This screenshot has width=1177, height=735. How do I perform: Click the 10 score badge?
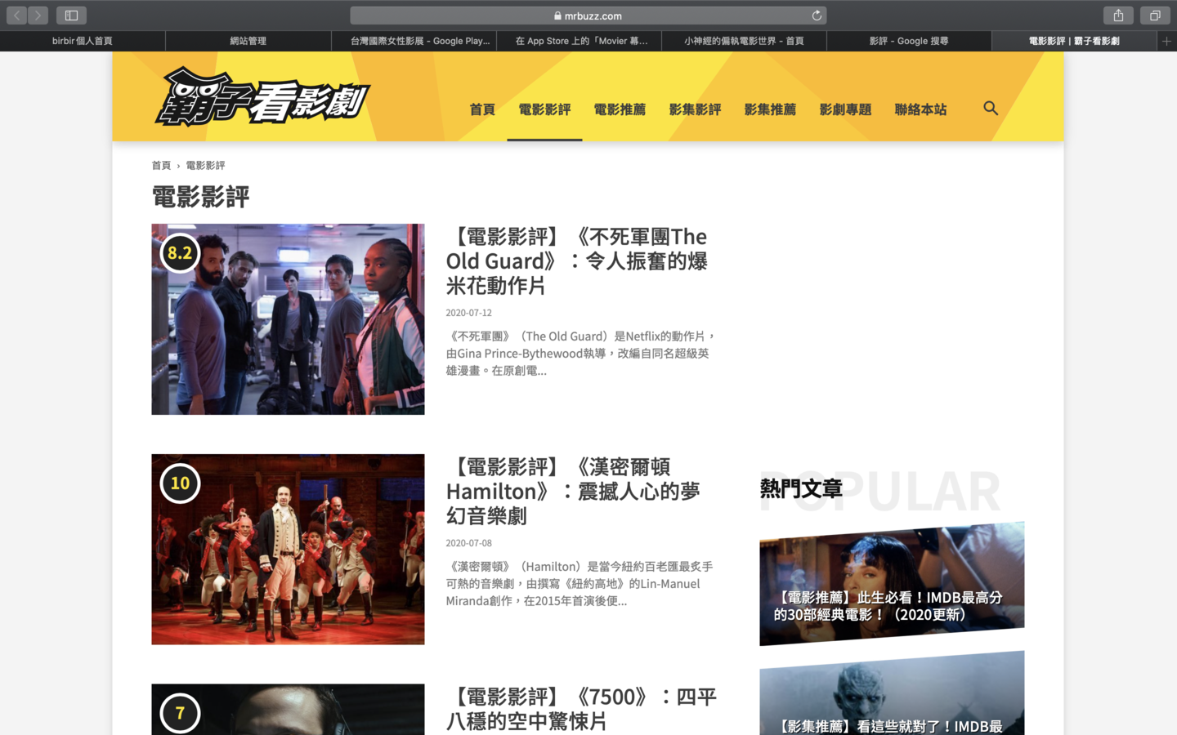180,483
